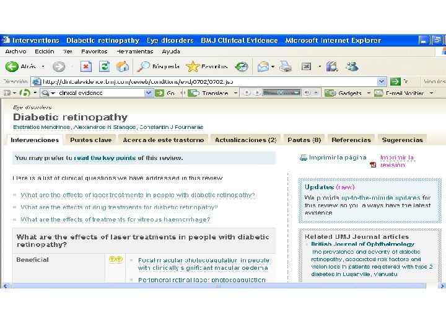Open Focal macular photocoagulation link
Screen dimensions: 446x335
tap(204, 264)
